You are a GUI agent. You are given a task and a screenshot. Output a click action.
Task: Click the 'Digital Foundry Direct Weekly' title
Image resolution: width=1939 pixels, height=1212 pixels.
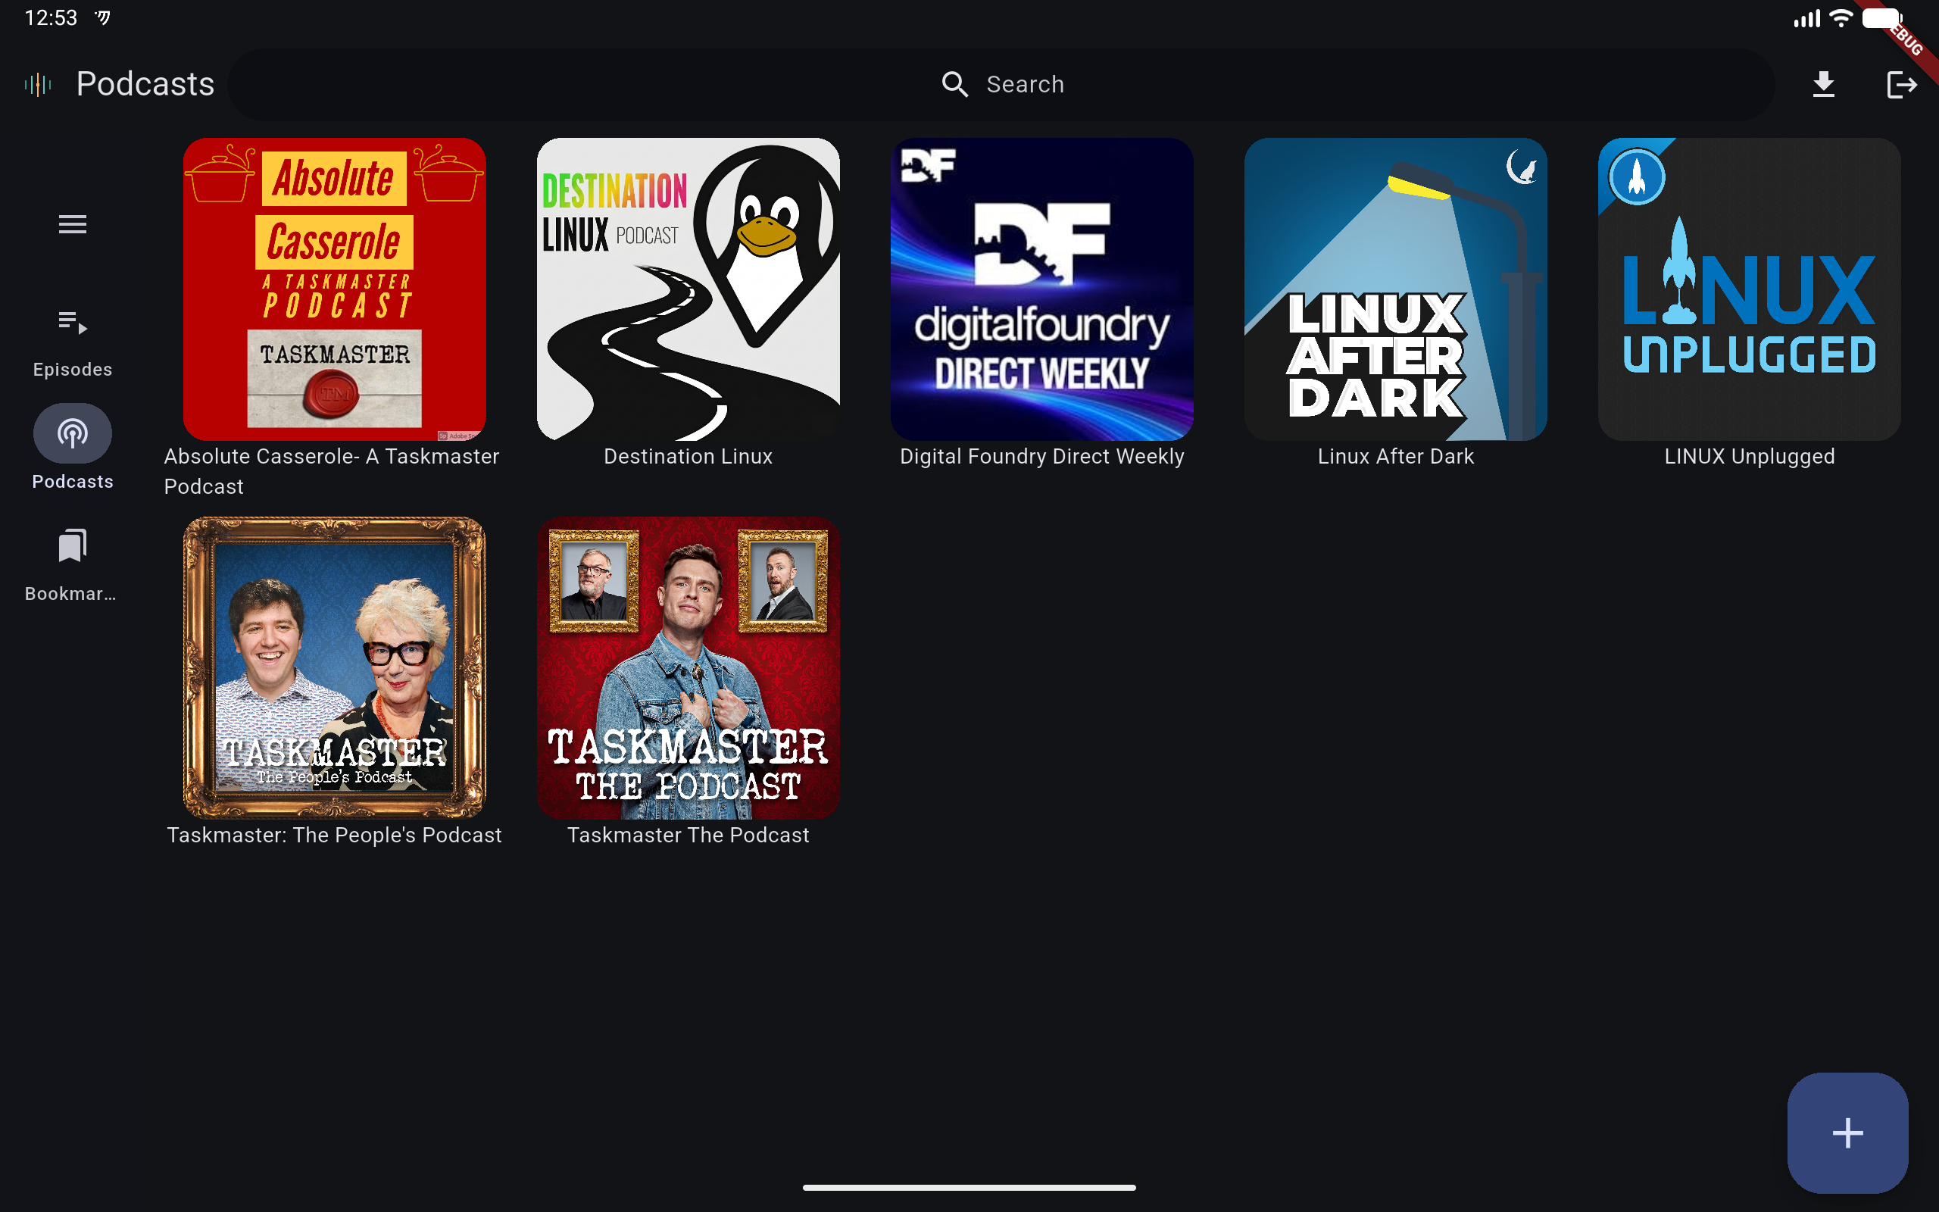pos(1041,456)
